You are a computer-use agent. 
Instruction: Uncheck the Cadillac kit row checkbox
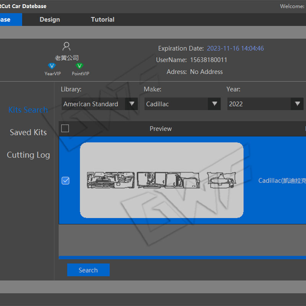click(65, 181)
